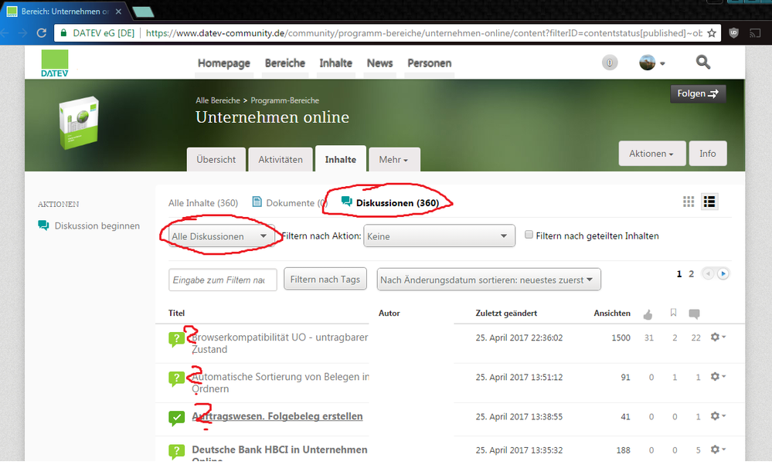Screen dimensions: 772x468
Task: Open the Personen menu item
Action: pyautogui.click(x=430, y=63)
